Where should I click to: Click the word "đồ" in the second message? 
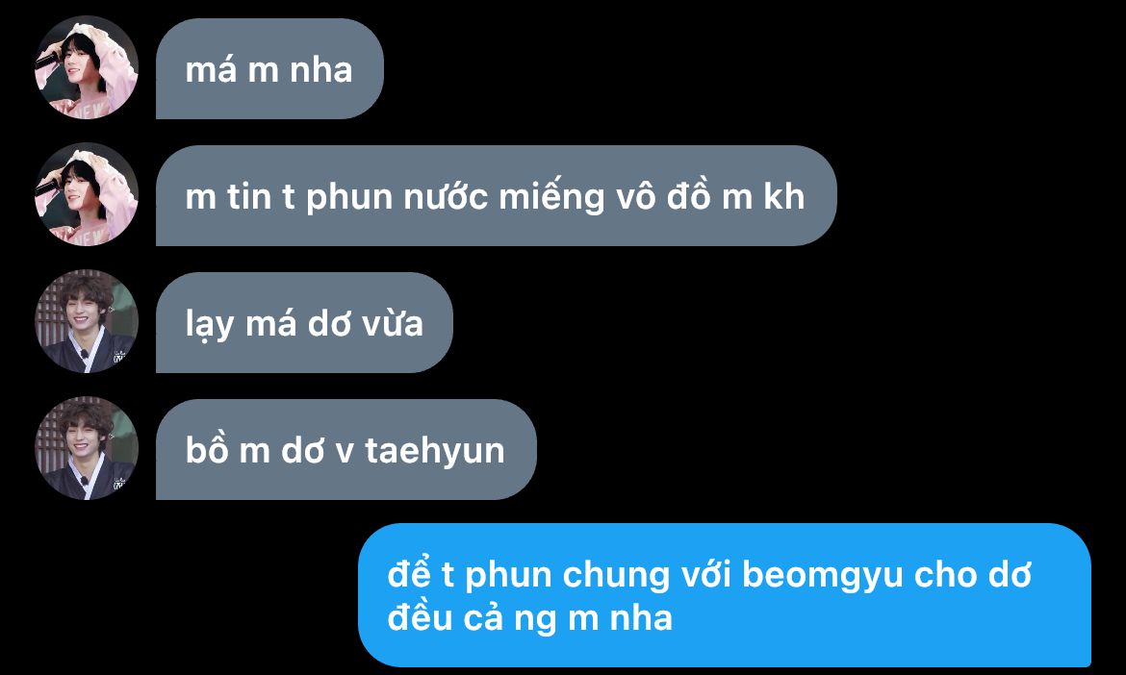[x=689, y=196]
